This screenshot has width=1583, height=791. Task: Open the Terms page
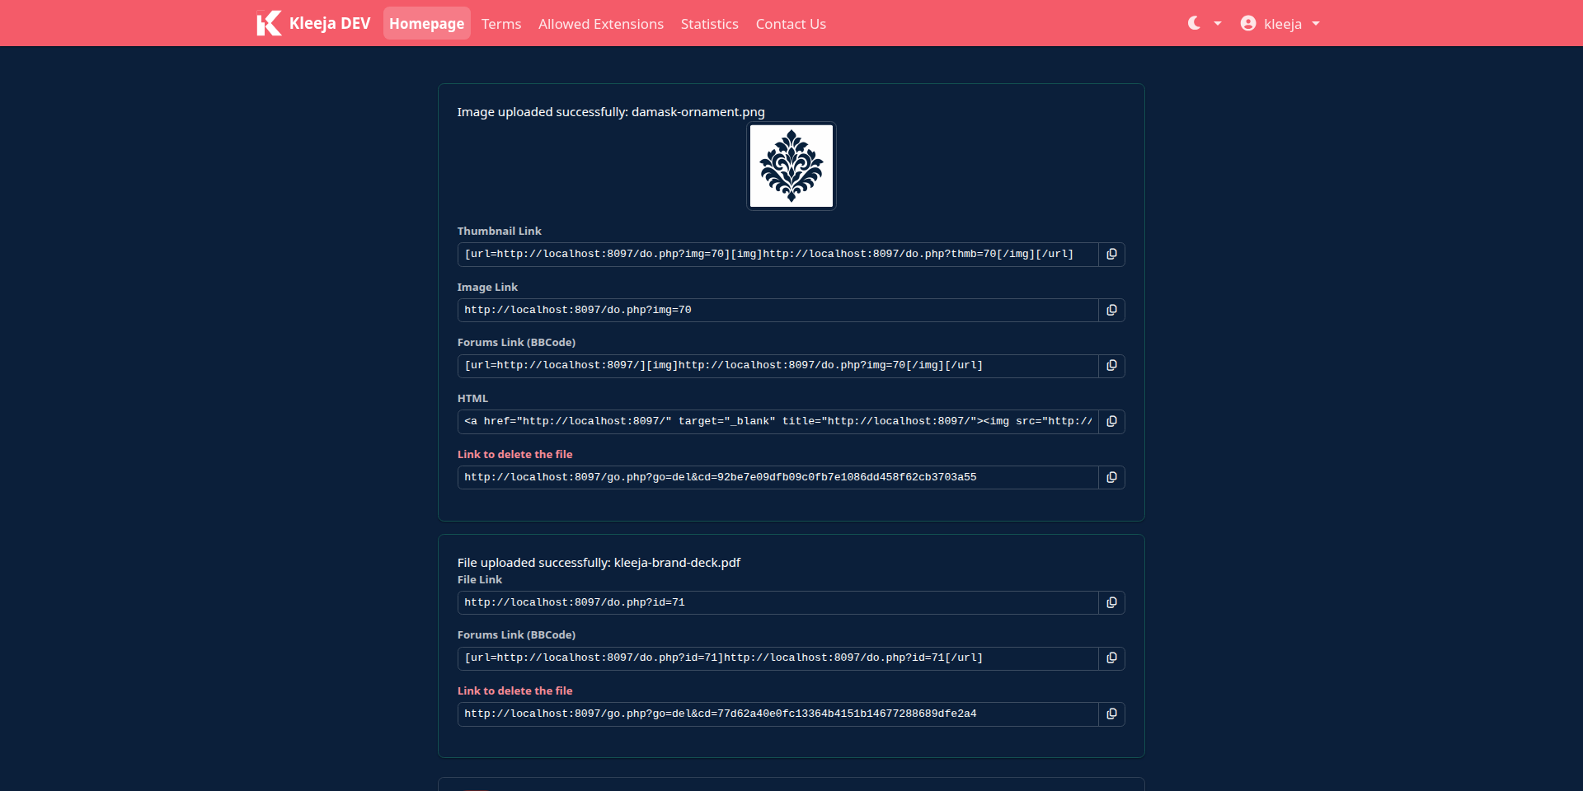pos(501,24)
